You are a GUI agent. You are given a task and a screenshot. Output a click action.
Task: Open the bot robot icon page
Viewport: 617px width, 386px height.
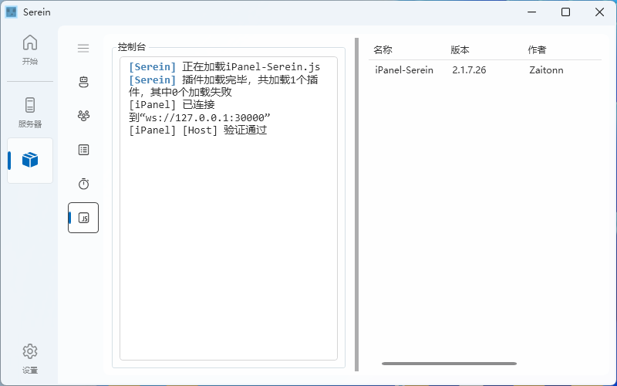point(83,82)
